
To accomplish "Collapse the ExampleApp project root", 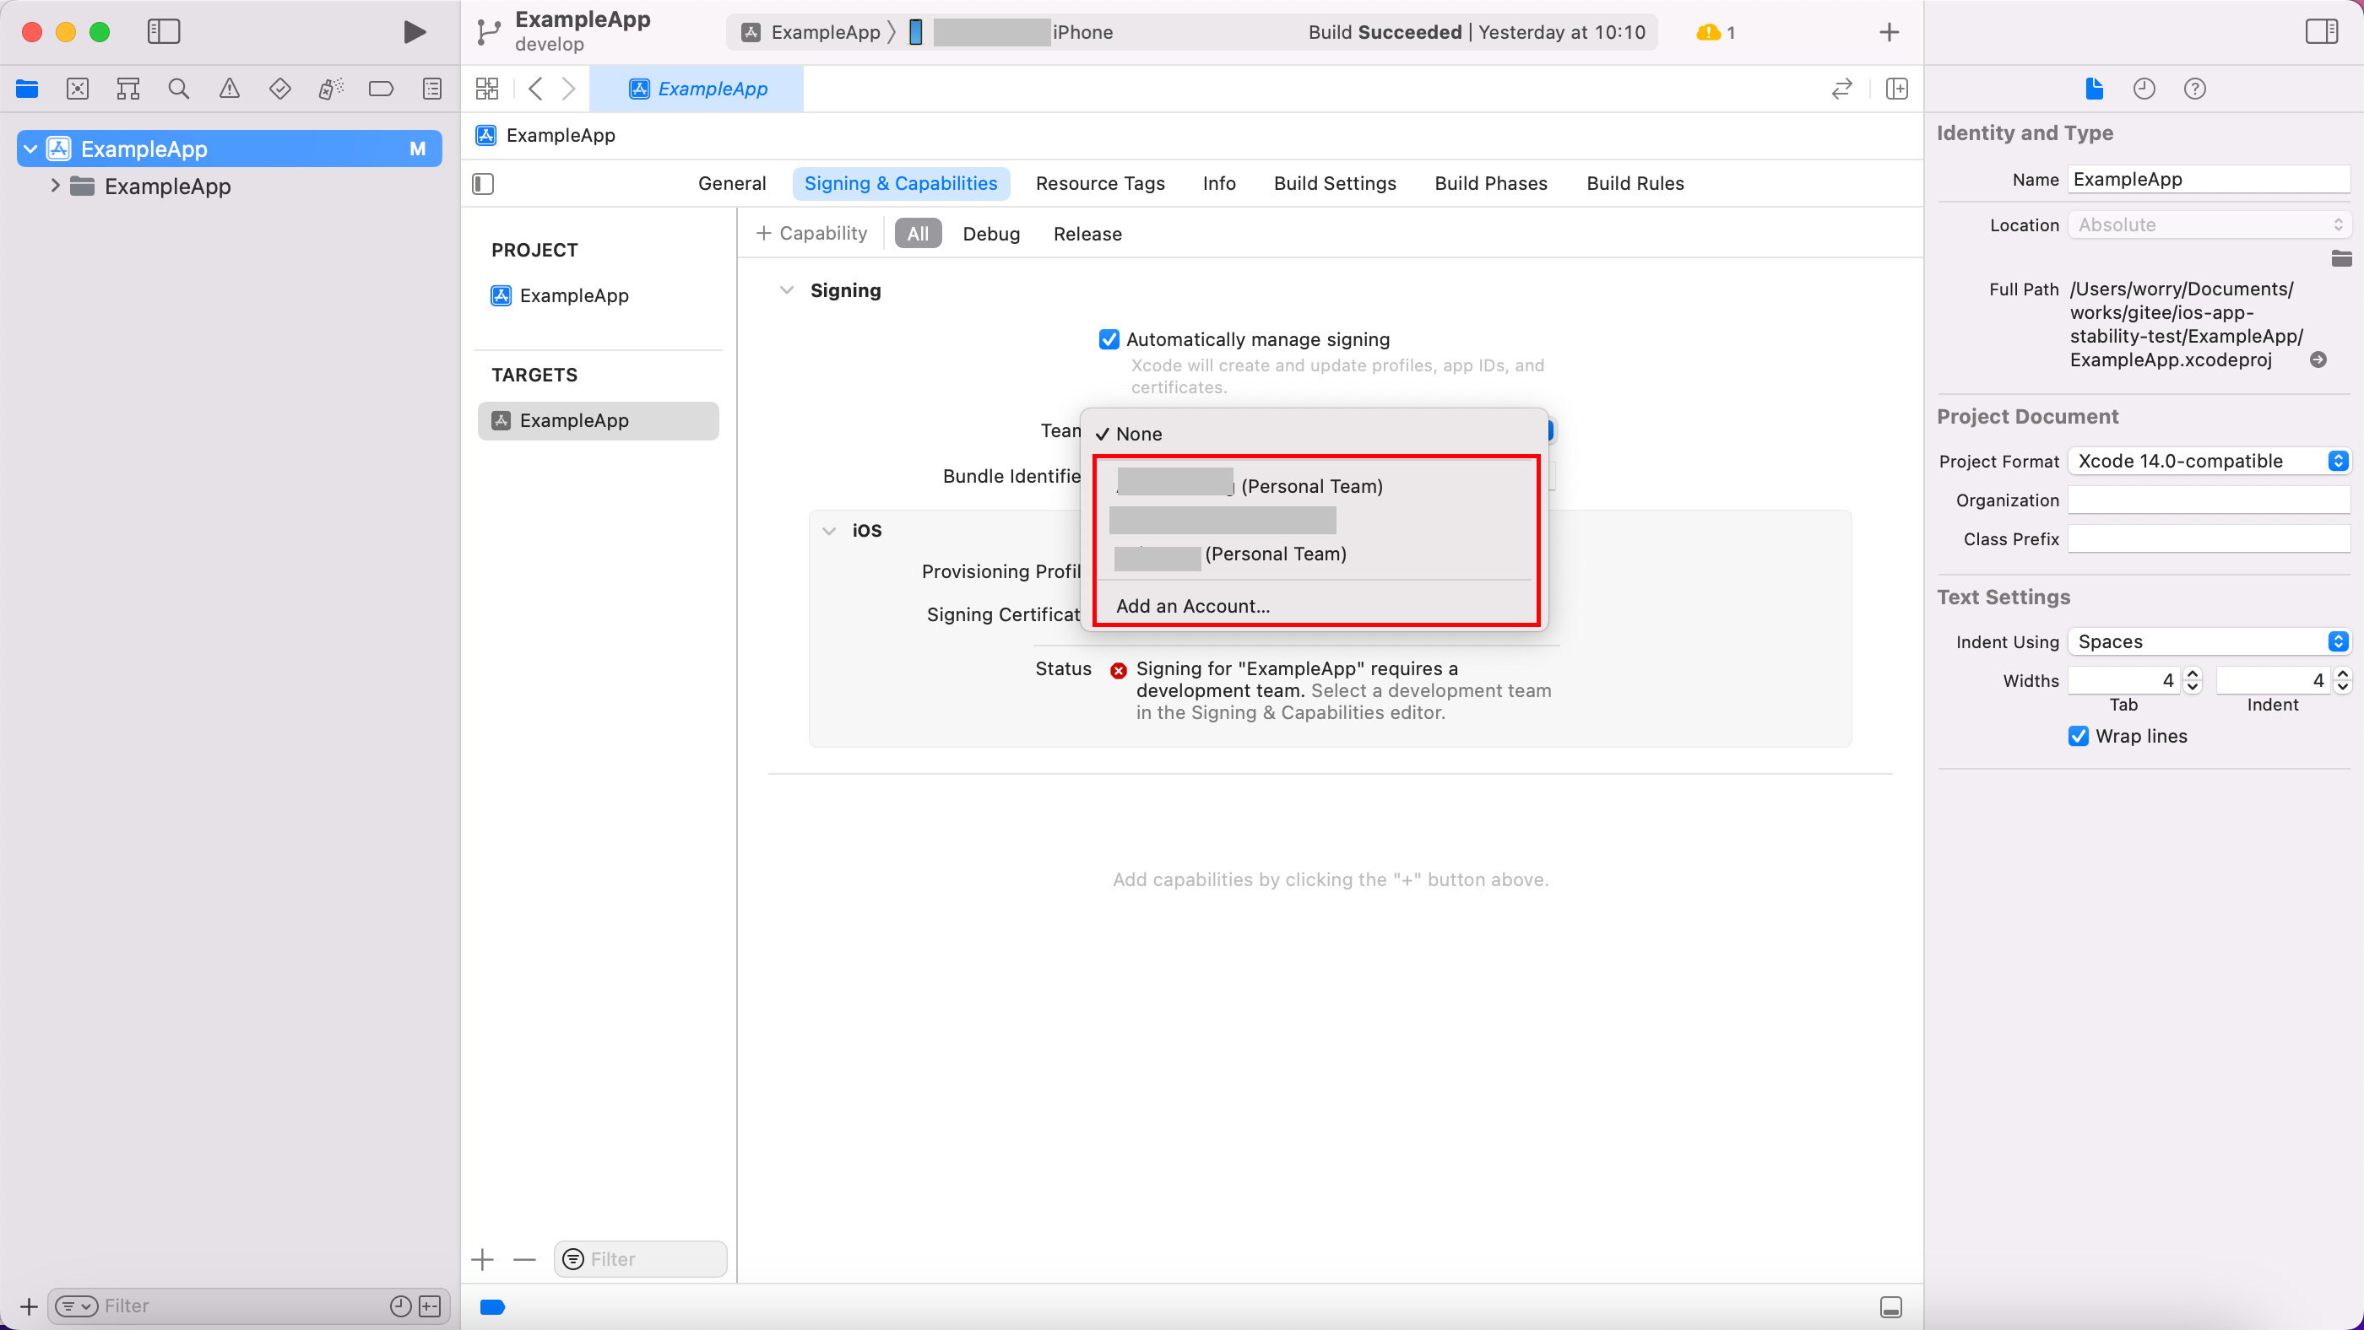I will click(30, 149).
